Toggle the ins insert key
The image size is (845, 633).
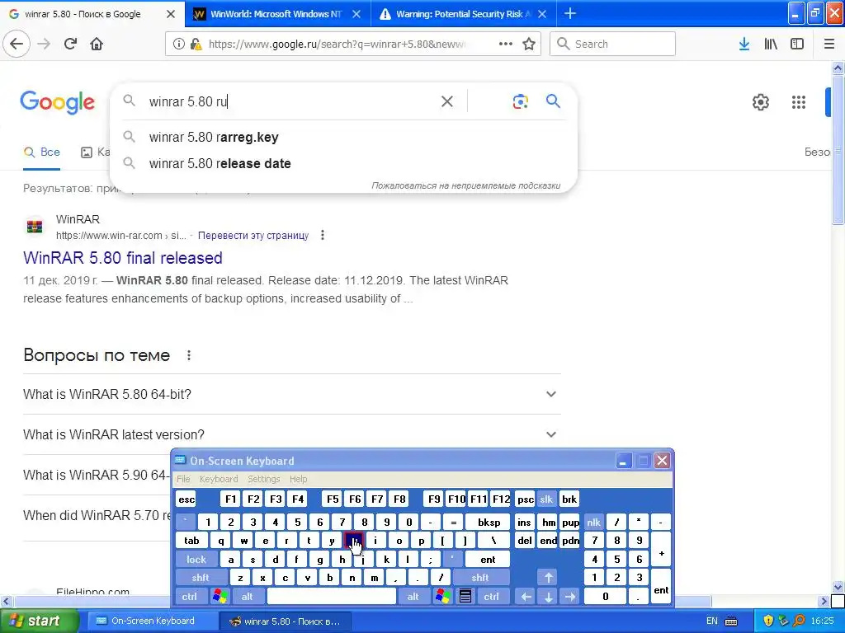coord(524,522)
